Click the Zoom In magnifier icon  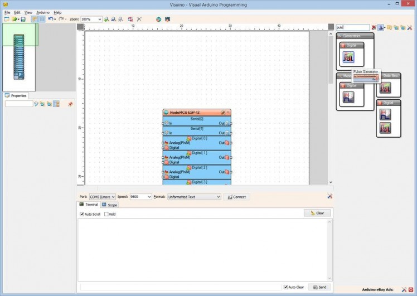(x=106, y=19)
